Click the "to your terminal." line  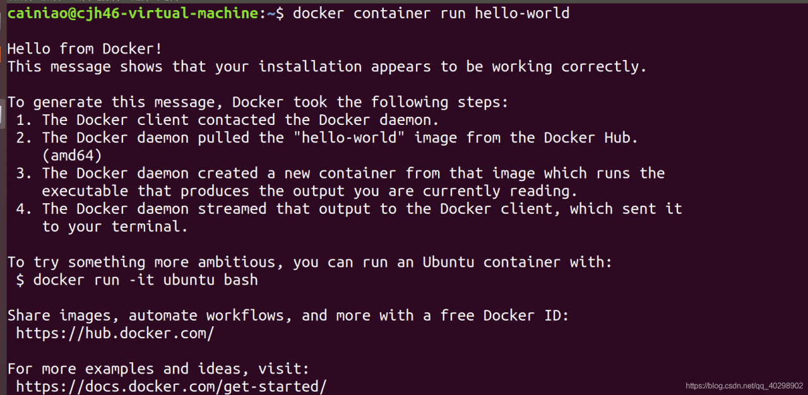[x=115, y=227]
